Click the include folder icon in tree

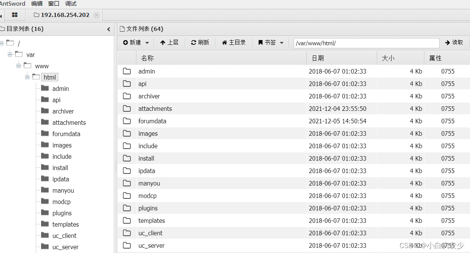45,156
